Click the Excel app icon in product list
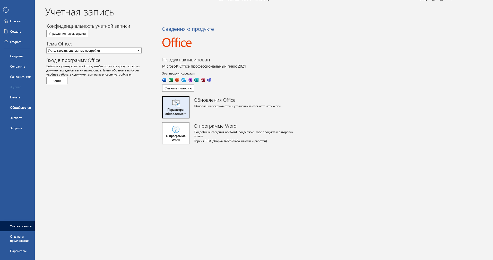 [171, 80]
